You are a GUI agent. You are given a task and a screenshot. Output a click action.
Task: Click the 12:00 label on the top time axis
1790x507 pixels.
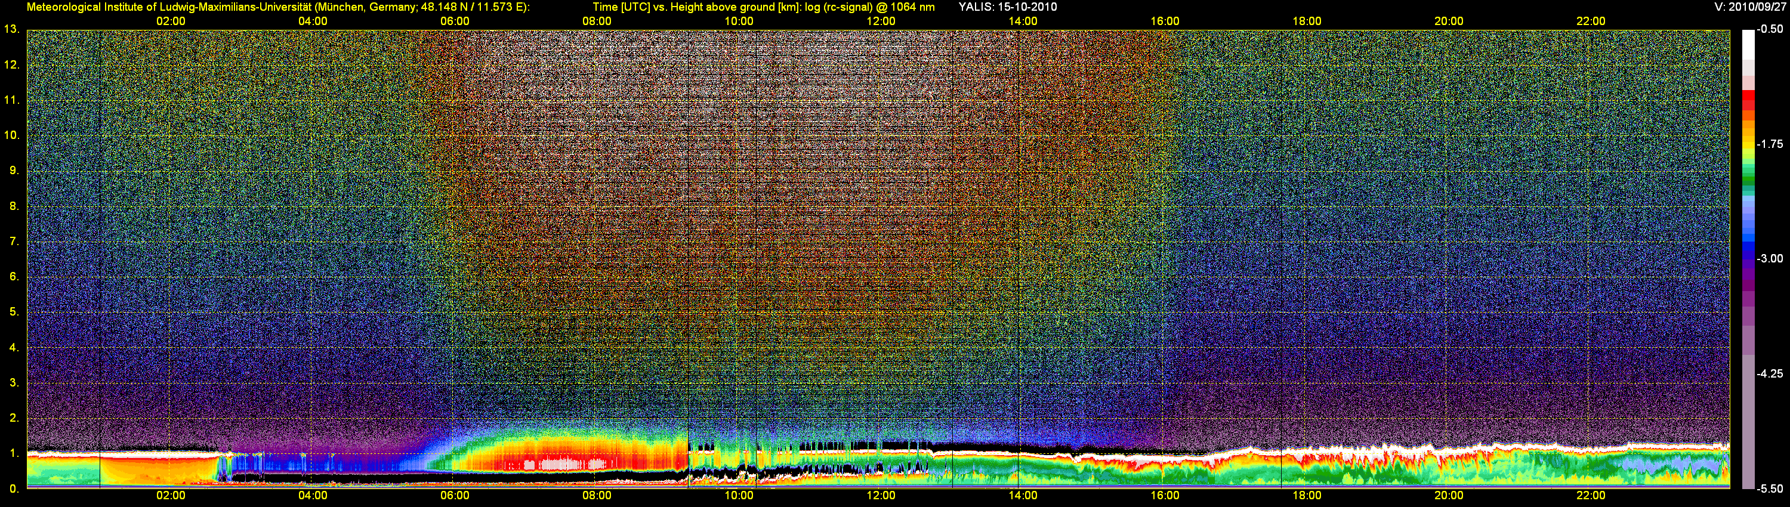[x=881, y=21]
